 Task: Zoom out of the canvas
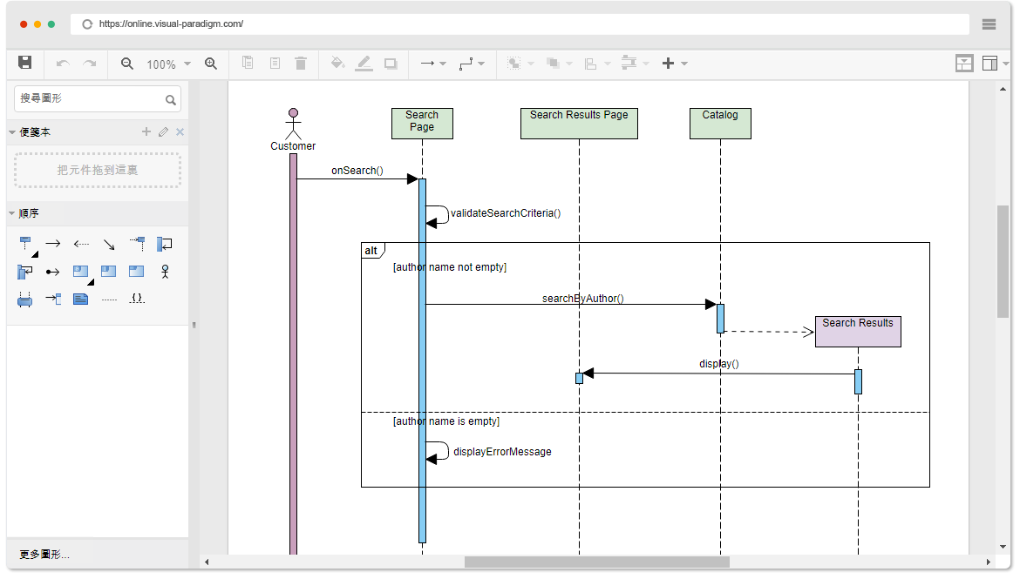pyautogui.click(x=126, y=63)
